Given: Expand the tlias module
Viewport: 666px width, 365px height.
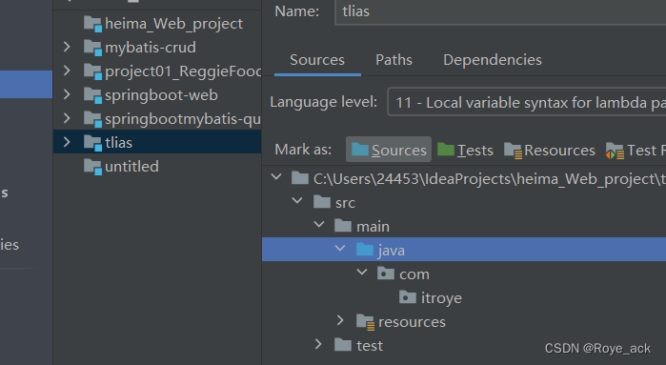Looking at the screenshot, I should [x=67, y=142].
